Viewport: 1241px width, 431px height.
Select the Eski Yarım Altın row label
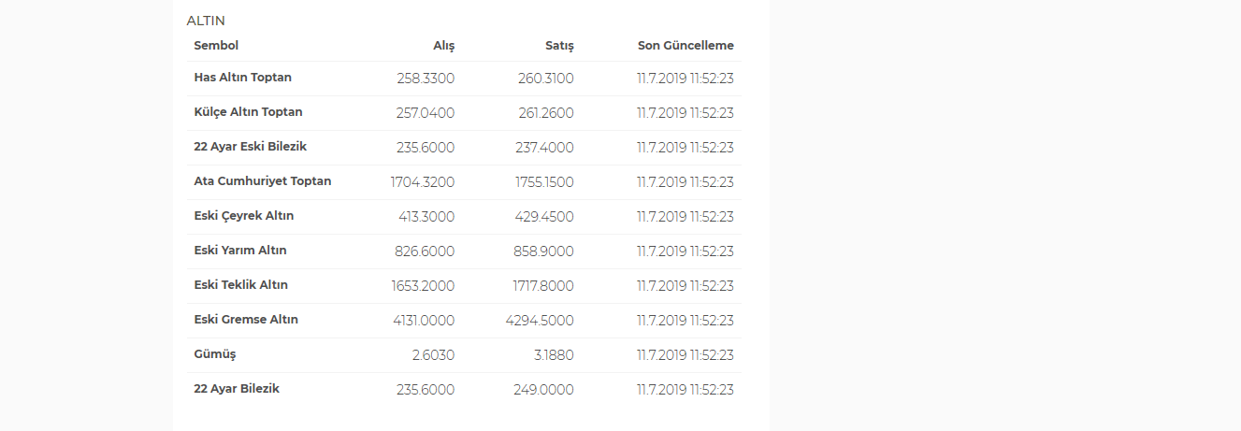[240, 251]
